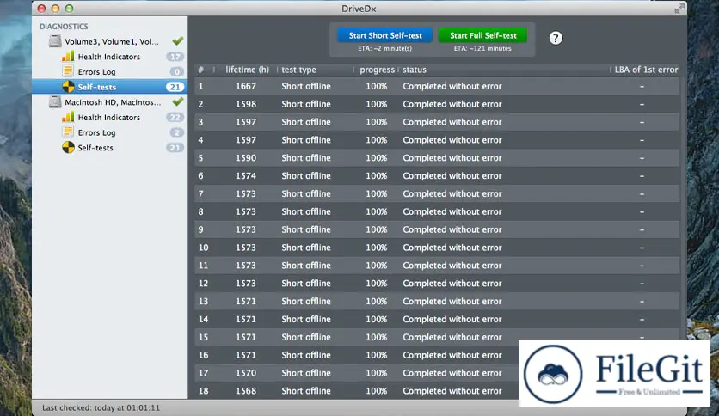Click '100%' progress in row 16

(x=376, y=355)
